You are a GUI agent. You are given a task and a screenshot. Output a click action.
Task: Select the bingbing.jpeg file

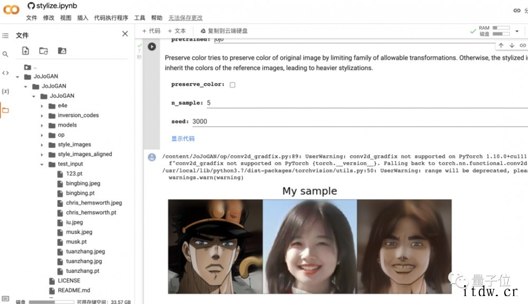pyautogui.click(x=83, y=184)
